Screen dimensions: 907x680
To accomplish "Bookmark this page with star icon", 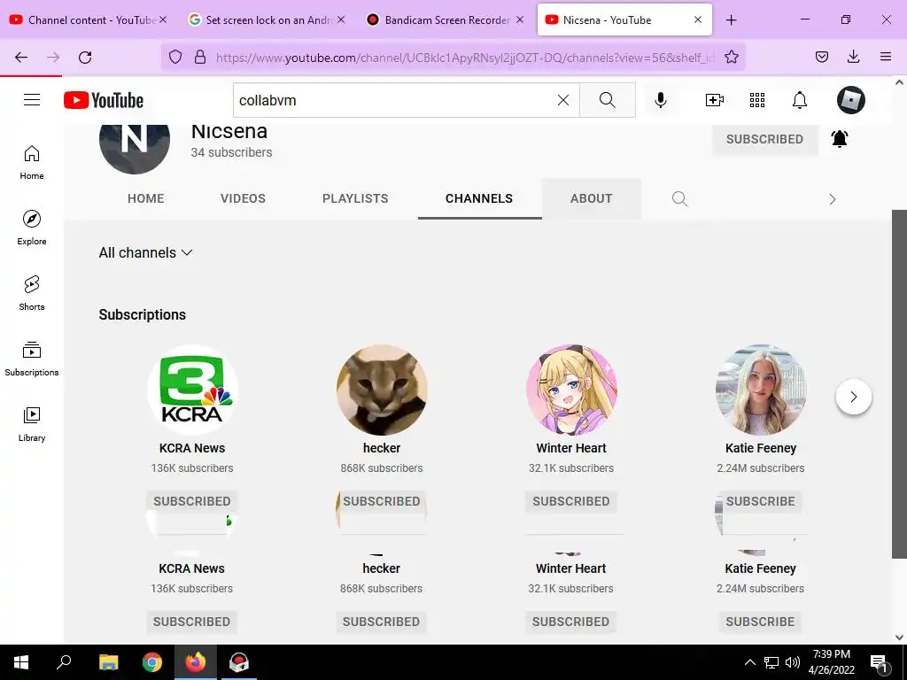I will (x=731, y=57).
